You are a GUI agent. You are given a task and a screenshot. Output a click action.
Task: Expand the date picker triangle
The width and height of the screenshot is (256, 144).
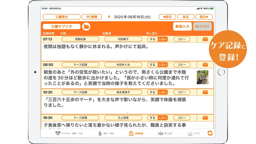coord(109,17)
